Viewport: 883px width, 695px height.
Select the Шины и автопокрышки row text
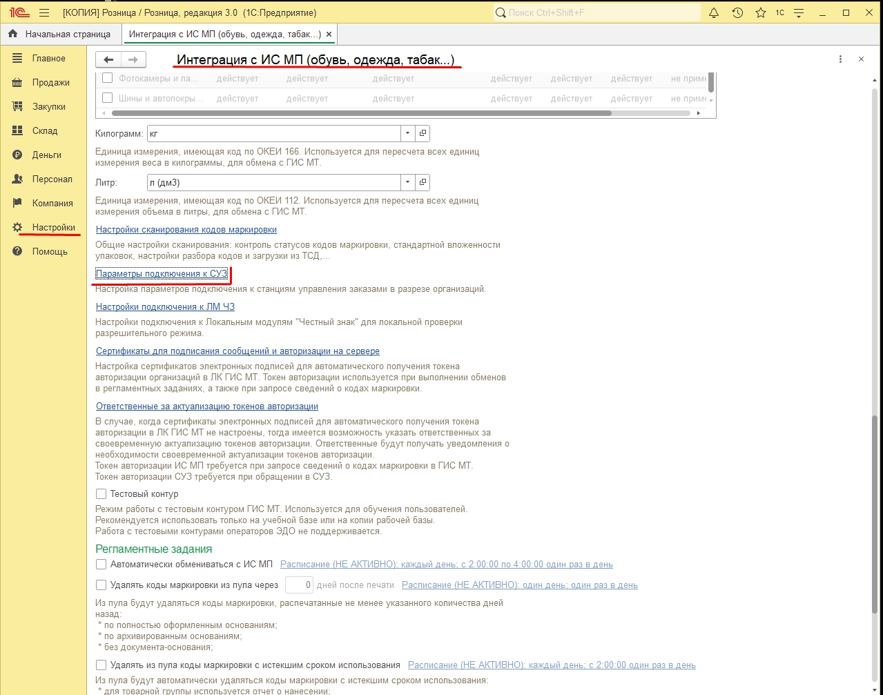(161, 98)
